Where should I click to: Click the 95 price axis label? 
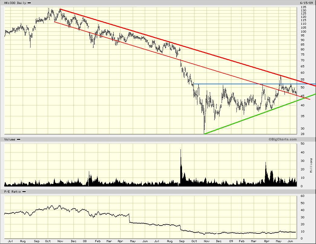[302, 35]
